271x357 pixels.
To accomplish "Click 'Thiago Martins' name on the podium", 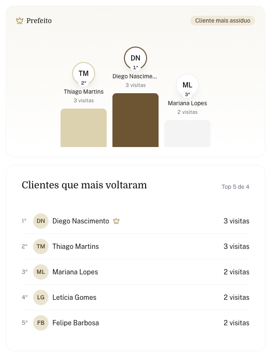I will click(84, 91).
